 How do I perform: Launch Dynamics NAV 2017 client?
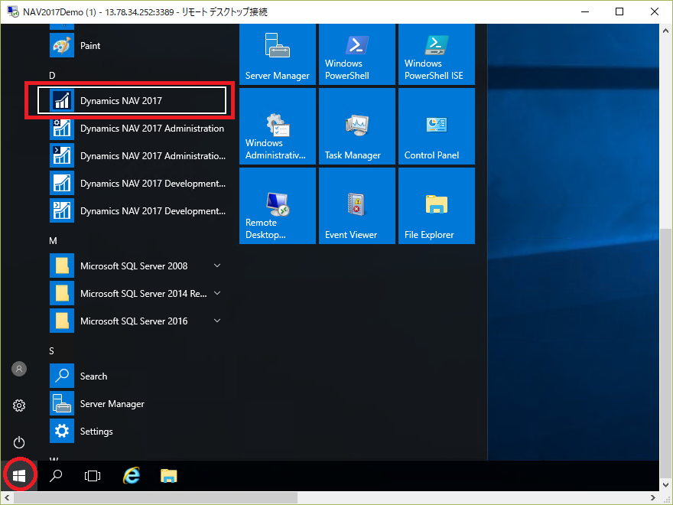coord(132,100)
